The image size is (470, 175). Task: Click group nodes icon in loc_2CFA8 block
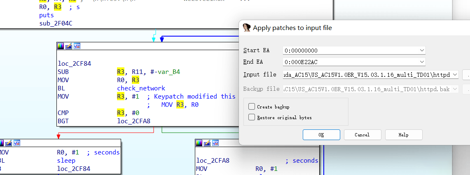coord(215,143)
